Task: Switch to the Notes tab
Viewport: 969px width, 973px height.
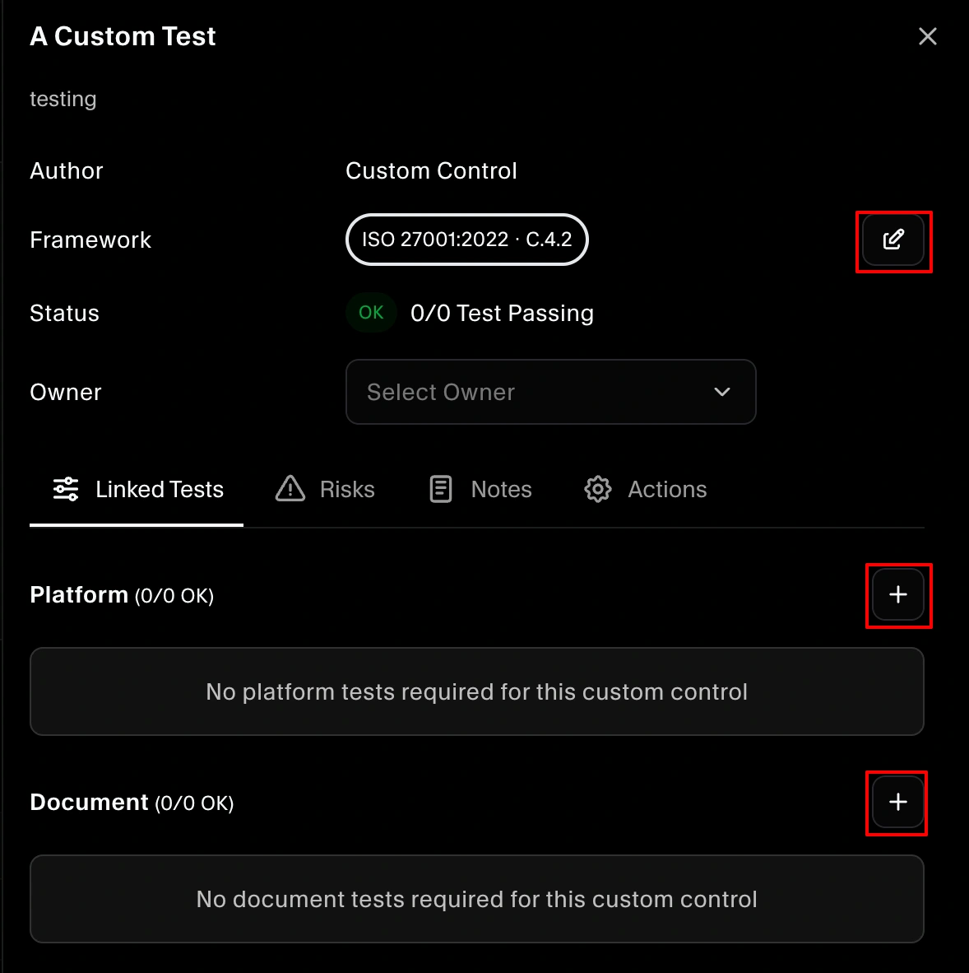Action: [500, 489]
